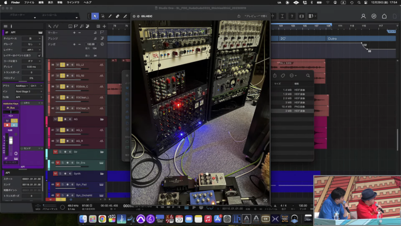Screen dimensions: 401x226
Task: Open the File menu in menu bar
Action: (29, 2)
